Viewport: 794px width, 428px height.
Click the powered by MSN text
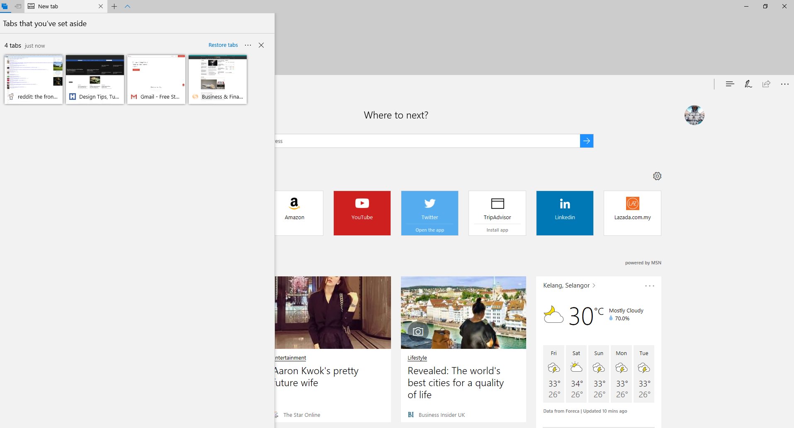coord(643,263)
